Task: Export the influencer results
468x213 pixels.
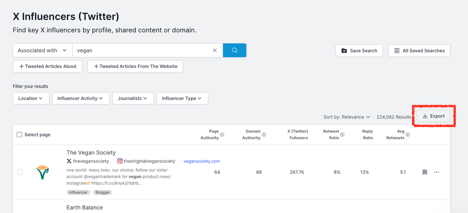Action: [x=433, y=116]
